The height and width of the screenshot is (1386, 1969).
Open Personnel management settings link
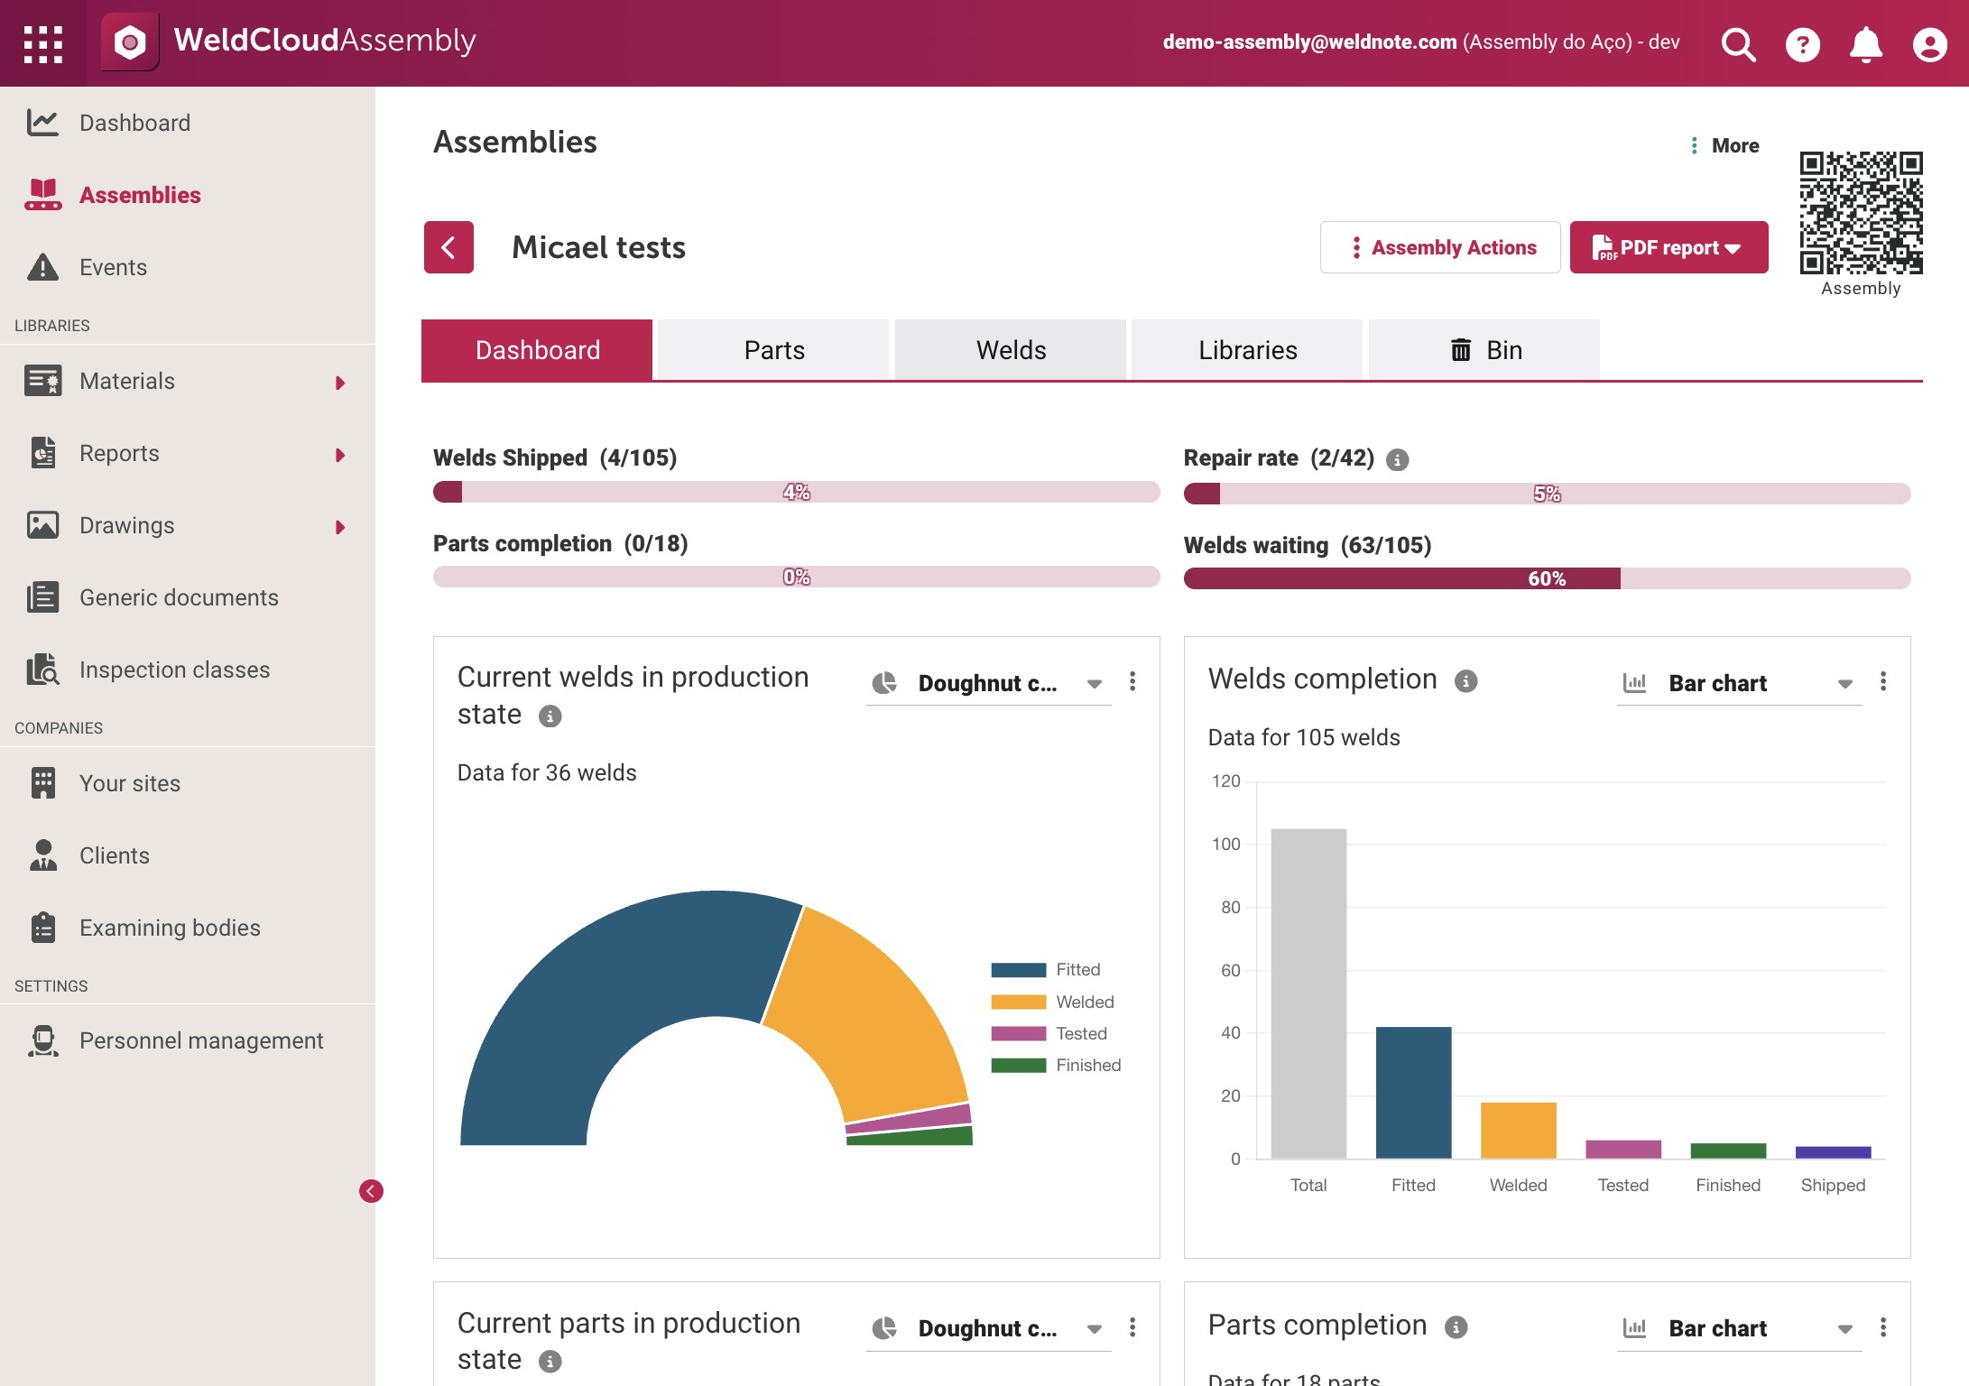(188, 1040)
